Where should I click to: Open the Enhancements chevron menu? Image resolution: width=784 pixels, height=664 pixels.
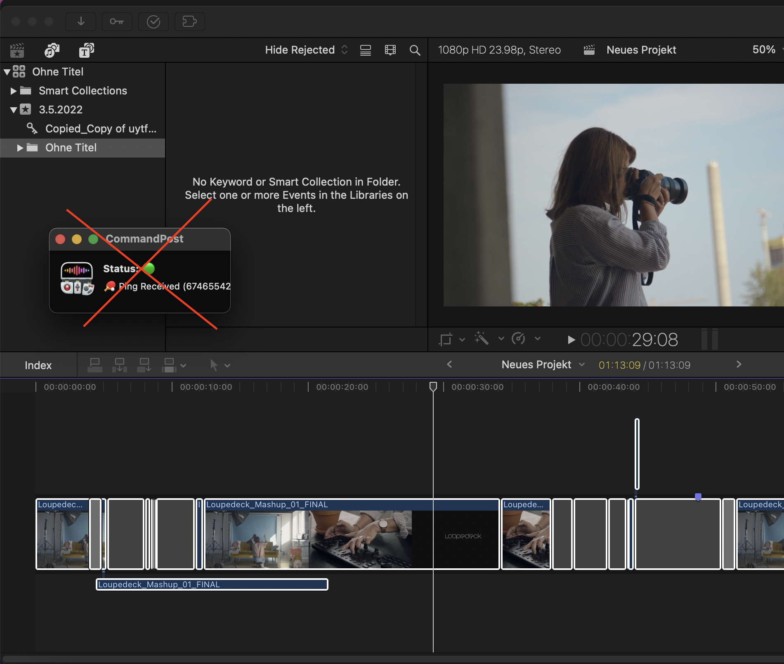(501, 339)
